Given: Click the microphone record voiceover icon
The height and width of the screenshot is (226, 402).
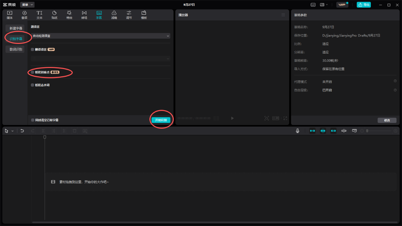Looking at the screenshot, I should click(x=297, y=131).
